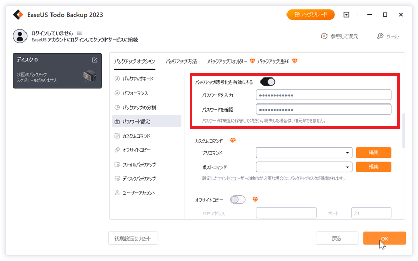Click the user account avatar icon
This screenshot has height=261, width=418.
tap(20, 36)
